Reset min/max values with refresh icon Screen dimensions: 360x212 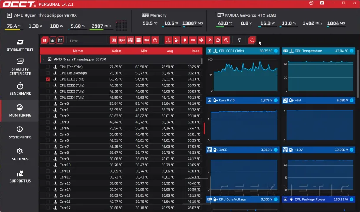point(252,40)
